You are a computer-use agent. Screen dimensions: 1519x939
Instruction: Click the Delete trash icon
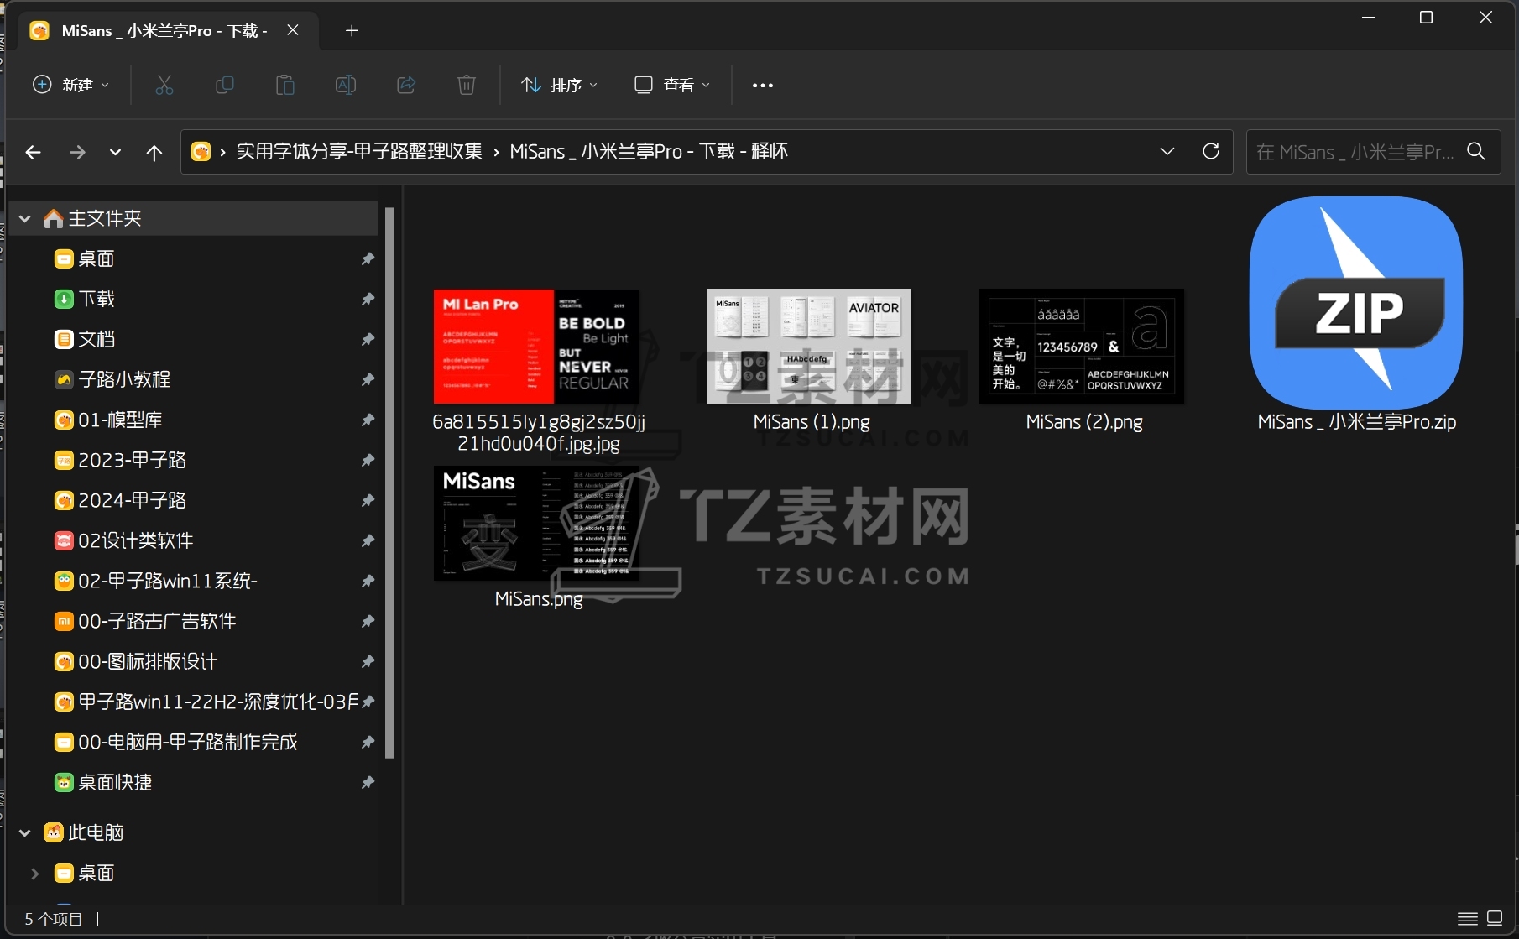(x=467, y=85)
